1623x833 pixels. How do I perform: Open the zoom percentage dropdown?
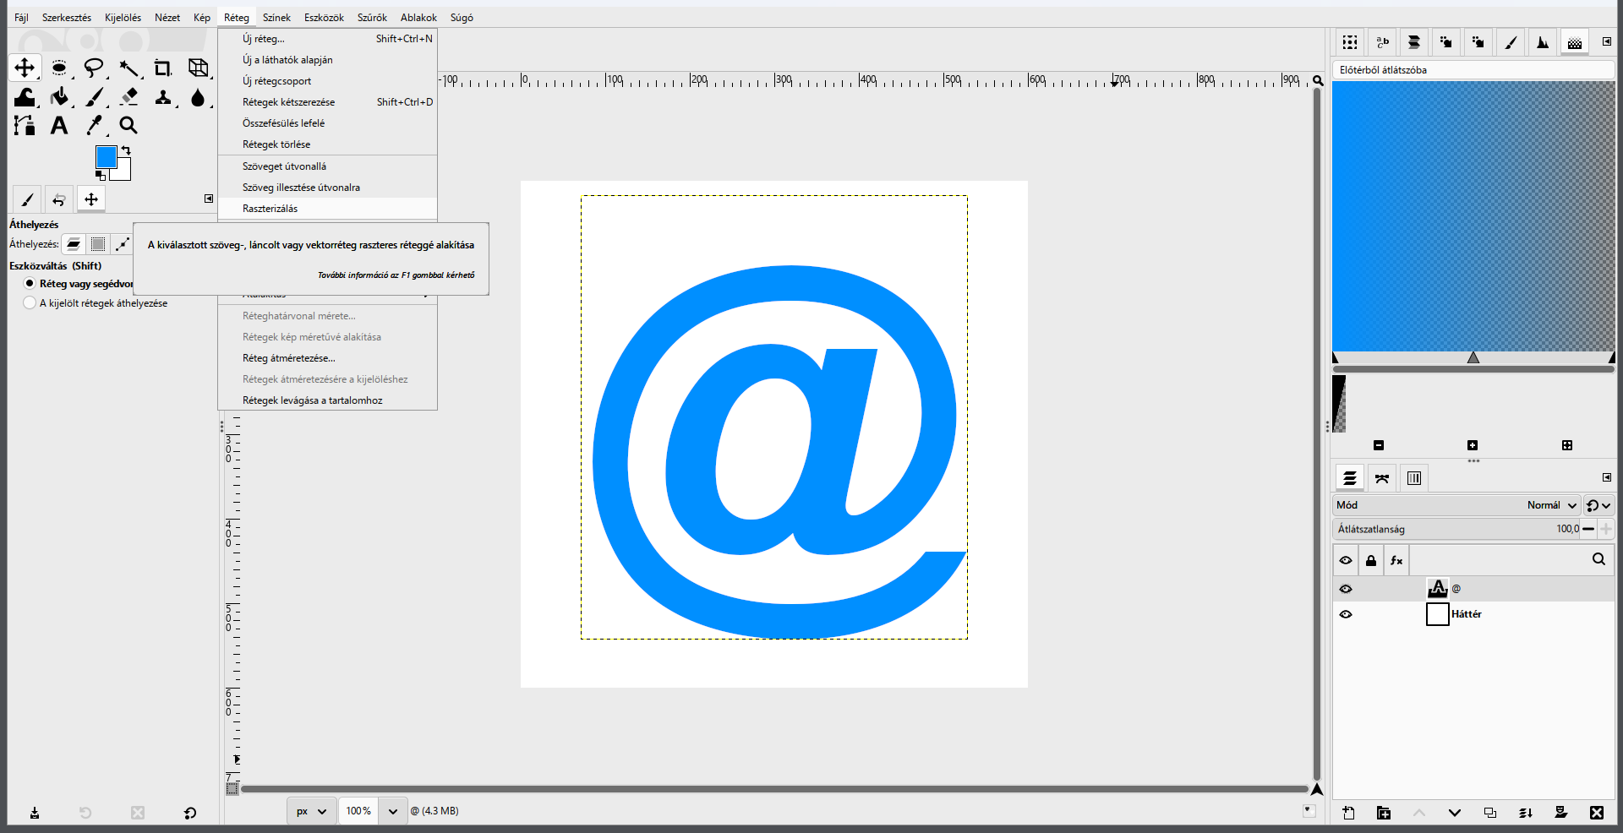point(392,811)
